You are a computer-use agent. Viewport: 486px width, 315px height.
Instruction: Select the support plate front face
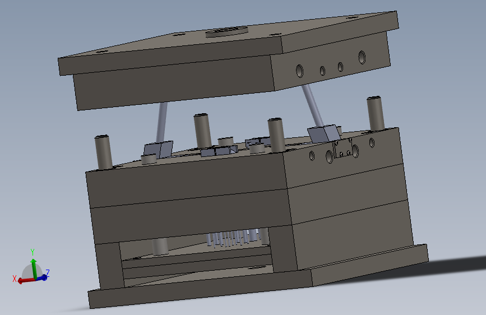[x=191, y=215]
